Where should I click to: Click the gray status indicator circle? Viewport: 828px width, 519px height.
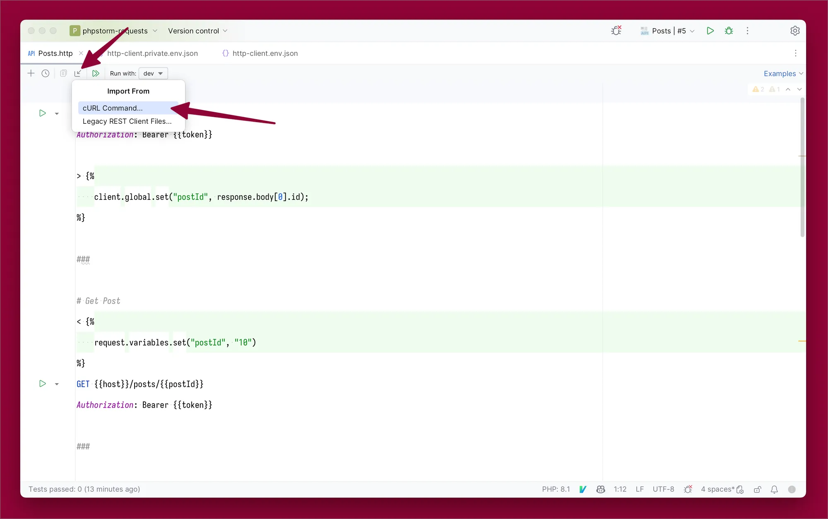point(792,489)
